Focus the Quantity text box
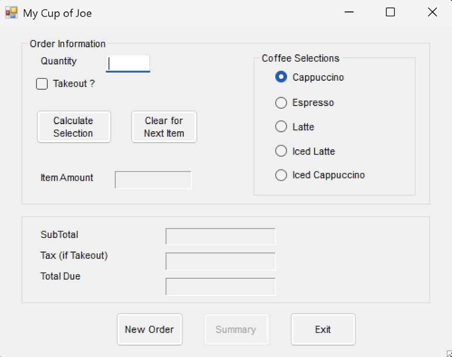The height and width of the screenshot is (357, 452). (x=128, y=63)
